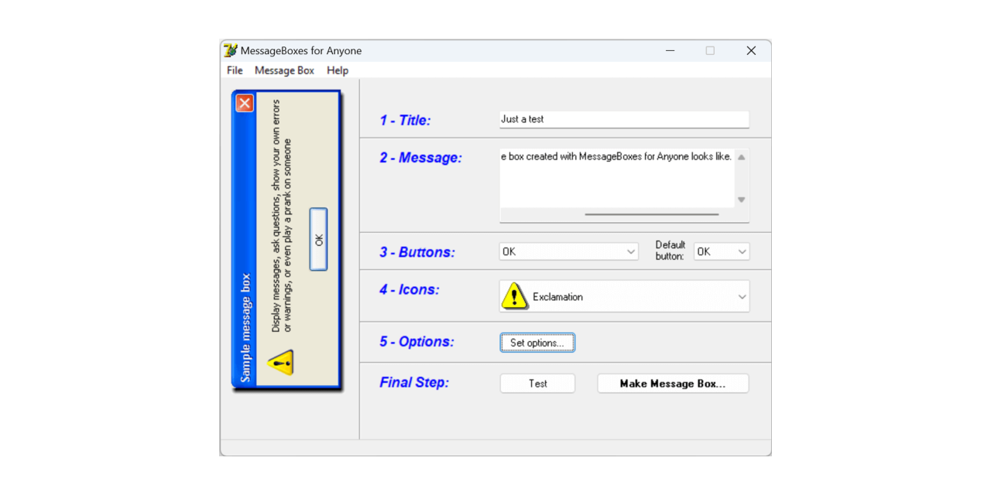Click the scroll-up arrow beside the Message box
The width and height of the screenshot is (991, 495).
[741, 155]
